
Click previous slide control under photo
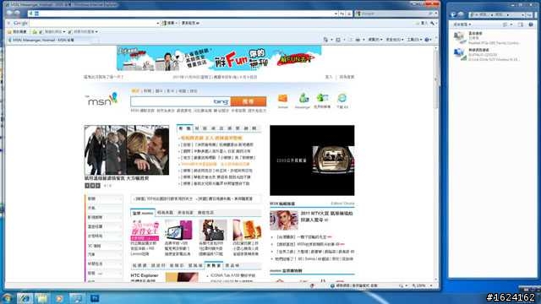[x=87, y=186]
